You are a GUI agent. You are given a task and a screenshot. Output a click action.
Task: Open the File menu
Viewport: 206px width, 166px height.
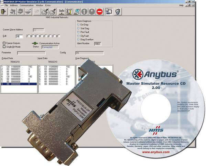pos(6,6)
